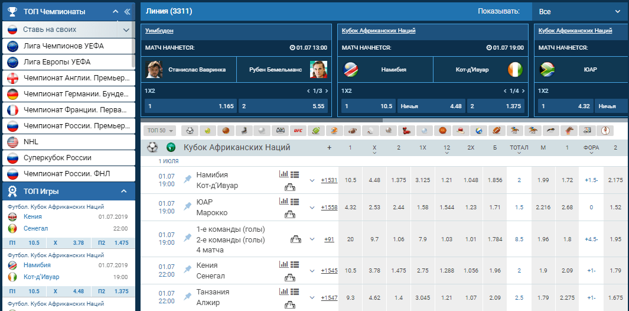Select the boxing gloves sport filter
Screen dimensions: 629x311
(406, 131)
